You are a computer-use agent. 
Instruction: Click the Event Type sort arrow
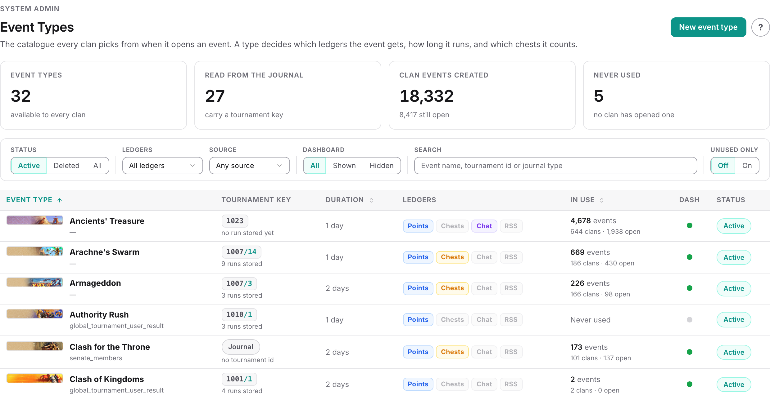click(x=60, y=200)
